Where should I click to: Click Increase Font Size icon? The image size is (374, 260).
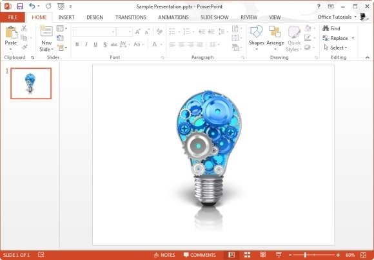(x=137, y=32)
